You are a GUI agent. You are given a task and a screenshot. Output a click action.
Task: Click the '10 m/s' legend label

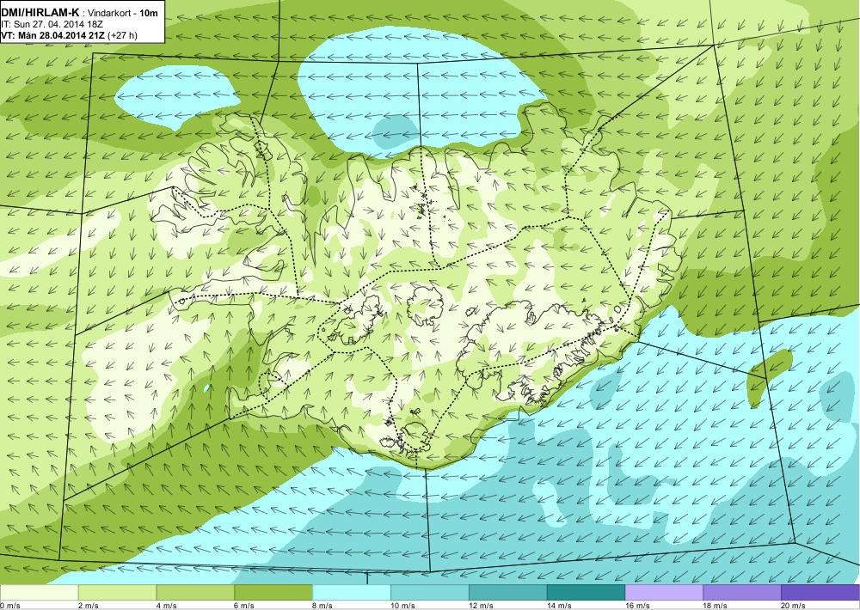(403, 606)
